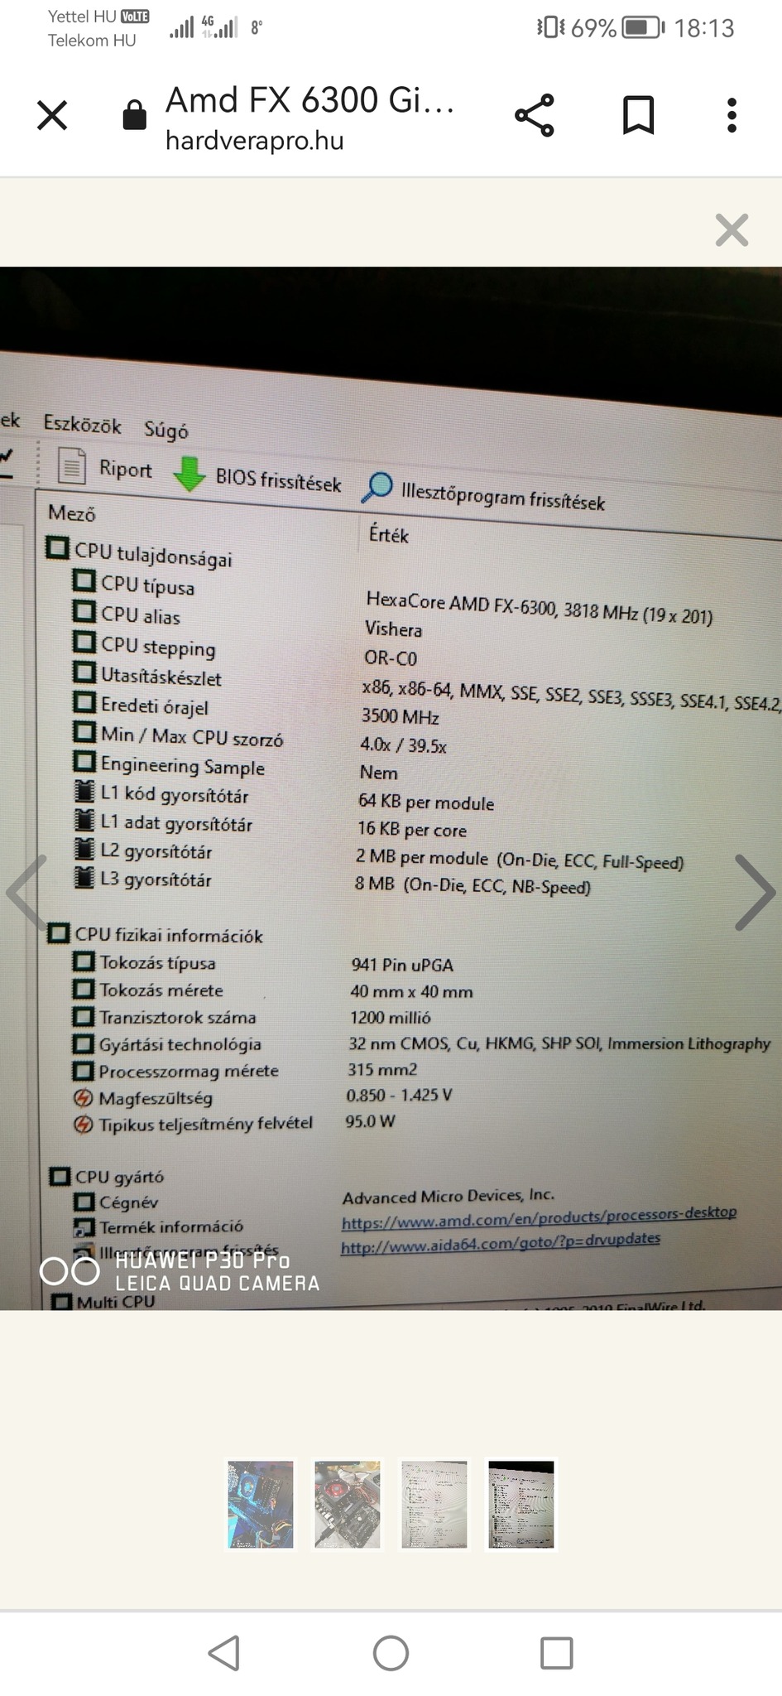This screenshot has height=1696, width=782.
Task: Select the CPU fizikai információk section
Action: tap(156, 935)
